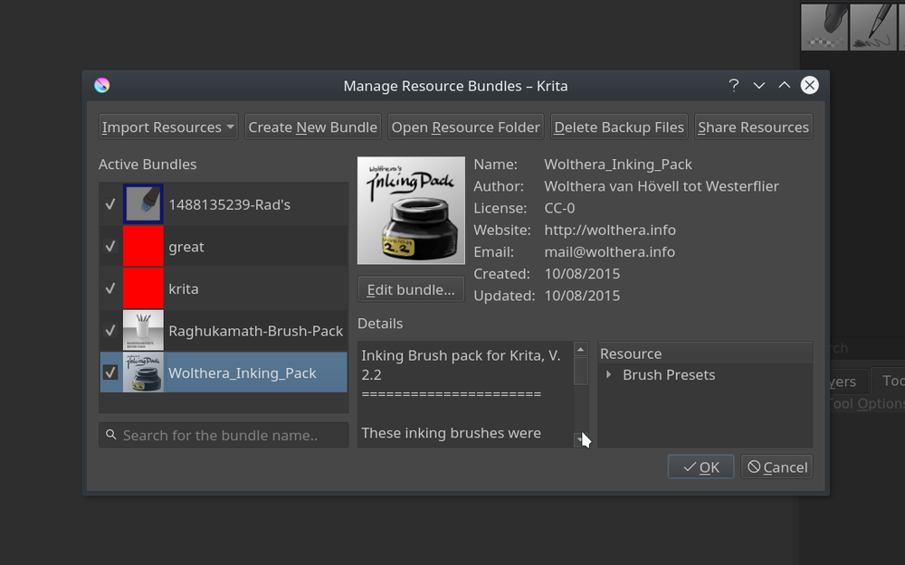Screen dimensions: 905x565
Task: Select the 1488135239-Rad's bundle thumbnail
Action: tap(143, 204)
